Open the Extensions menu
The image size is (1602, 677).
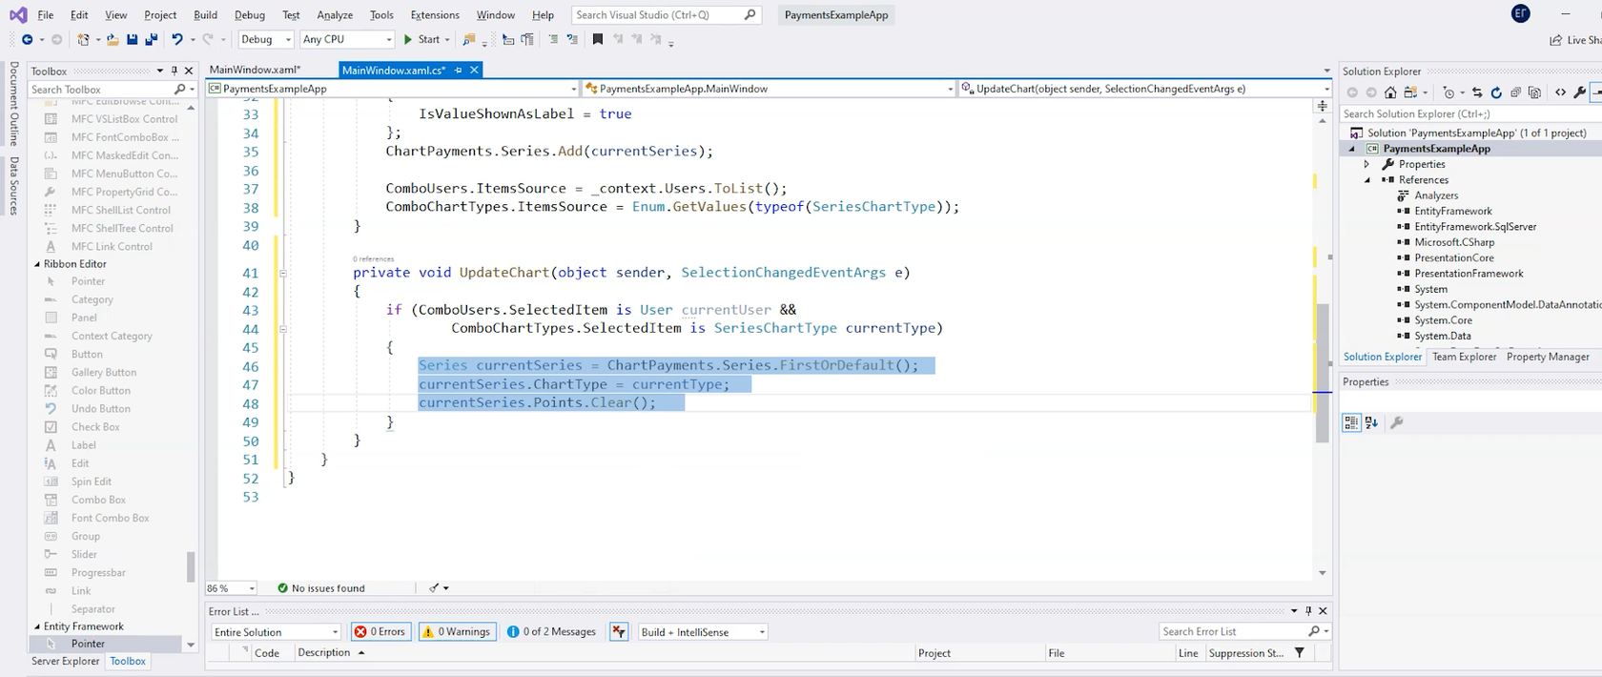click(x=434, y=15)
